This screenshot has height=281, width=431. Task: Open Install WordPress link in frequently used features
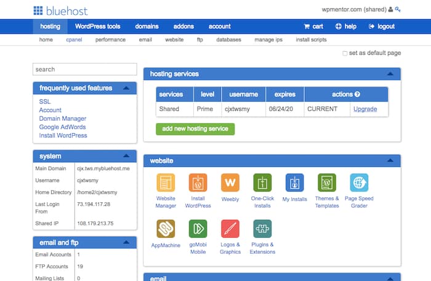(x=63, y=136)
